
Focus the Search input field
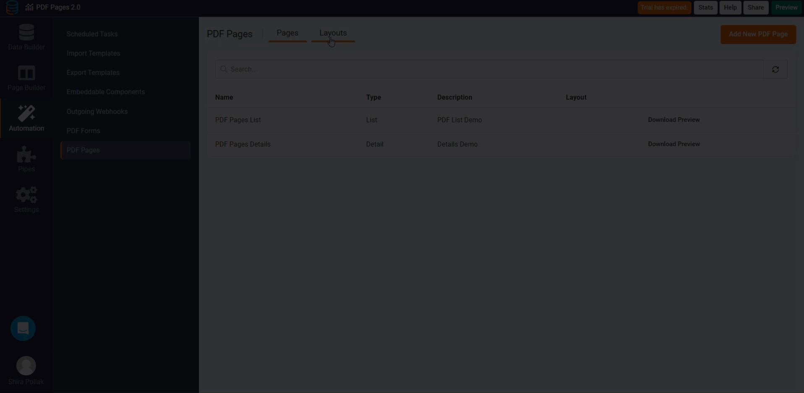tap(489, 69)
